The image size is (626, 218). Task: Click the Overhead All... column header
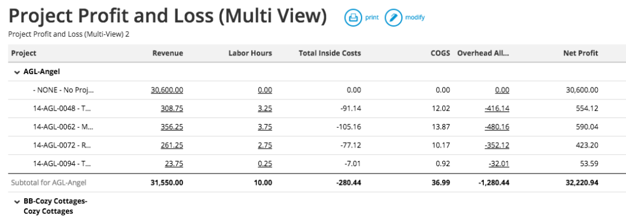[x=483, y=53]
